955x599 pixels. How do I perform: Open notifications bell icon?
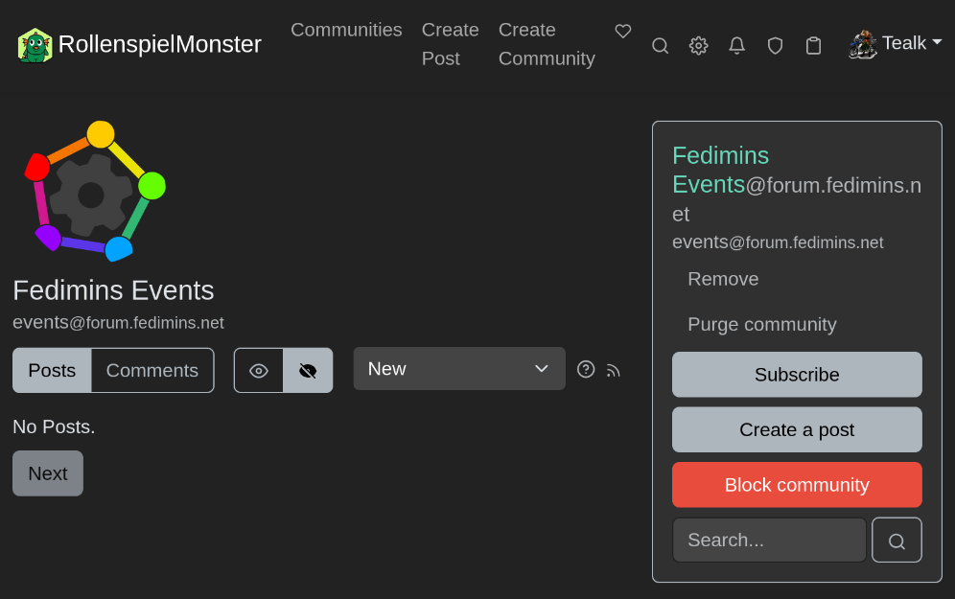(736, 45)
